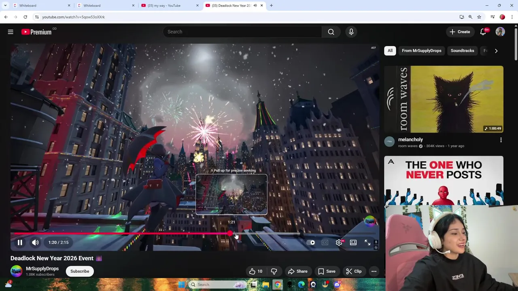Click the search magnifier button

[x=331, y=32]
